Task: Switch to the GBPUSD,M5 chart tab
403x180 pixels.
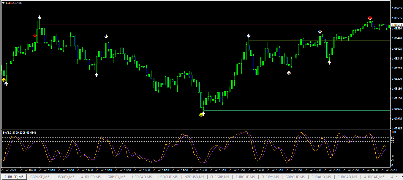Action: click(40, 177)
